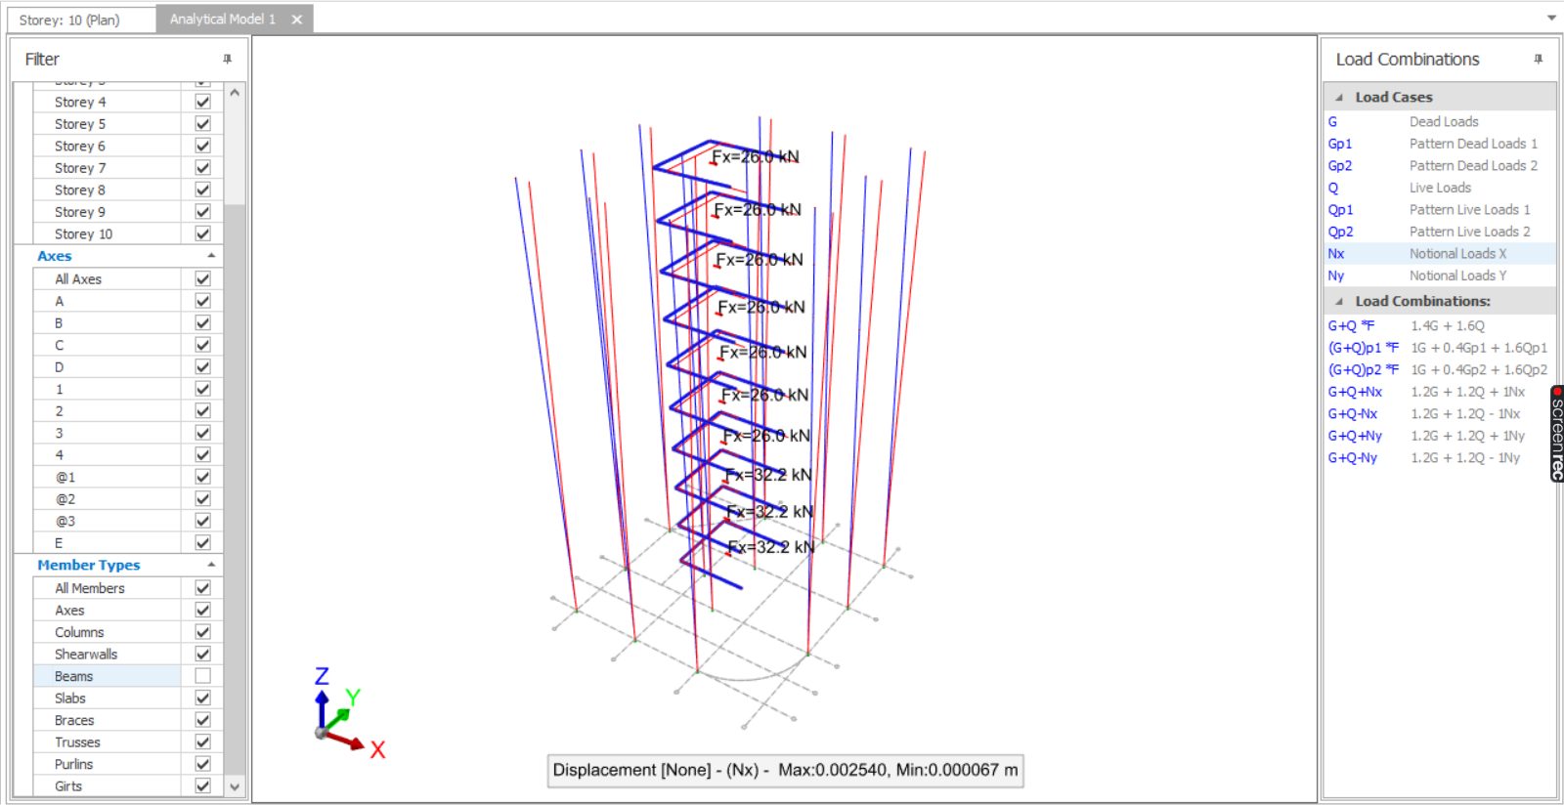Collapse the Member Types section
Screen dimensions: 1564x805
tap(211, 566)
